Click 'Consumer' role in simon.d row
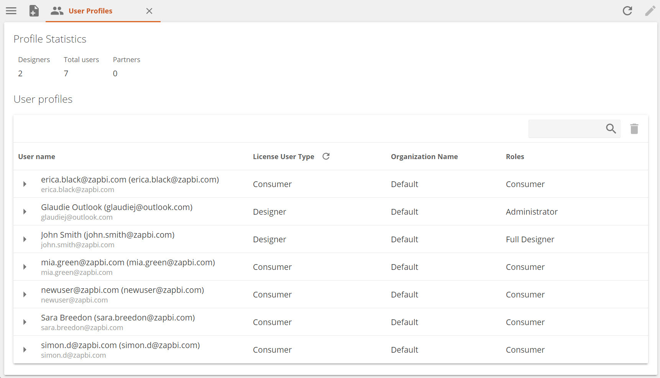Screen dimensions: 660x378 click(525, 350)
